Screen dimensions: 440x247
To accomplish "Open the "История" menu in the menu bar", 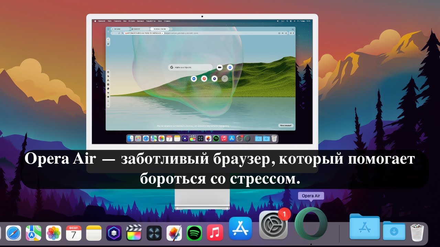I will [x=132, y=21].
